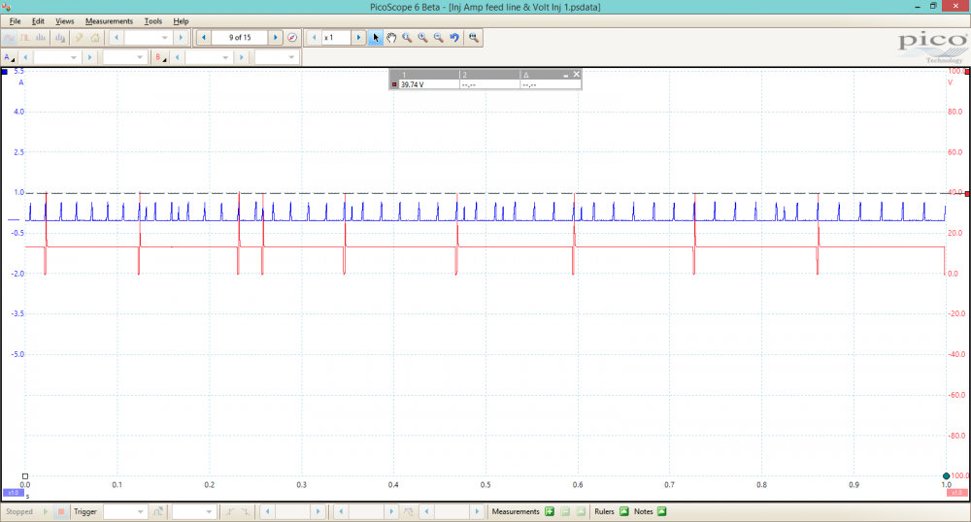The height and width of the screenshot is (522, 971).
Task: Select the hand drag tool
Action: (391, 38)
